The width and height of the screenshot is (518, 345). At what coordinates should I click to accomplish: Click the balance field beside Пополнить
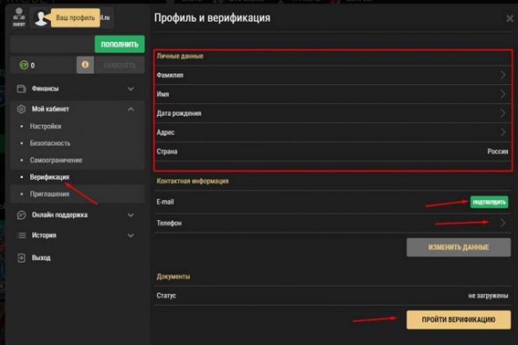[52, 44]
